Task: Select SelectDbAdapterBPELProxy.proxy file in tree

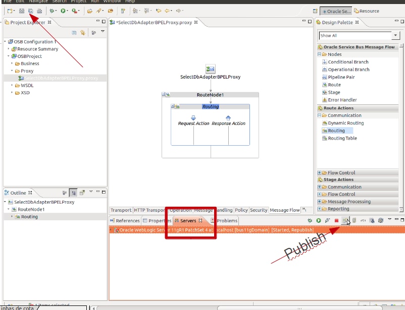Action: (58, 78)
